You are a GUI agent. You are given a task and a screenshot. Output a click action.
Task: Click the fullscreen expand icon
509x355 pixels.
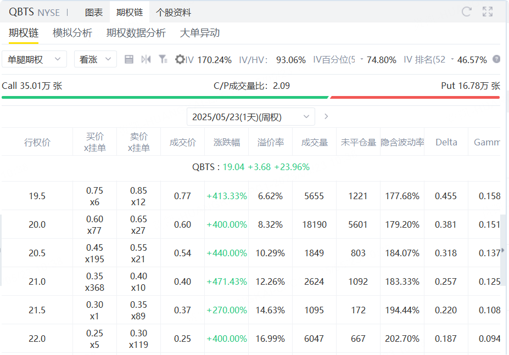488,12
